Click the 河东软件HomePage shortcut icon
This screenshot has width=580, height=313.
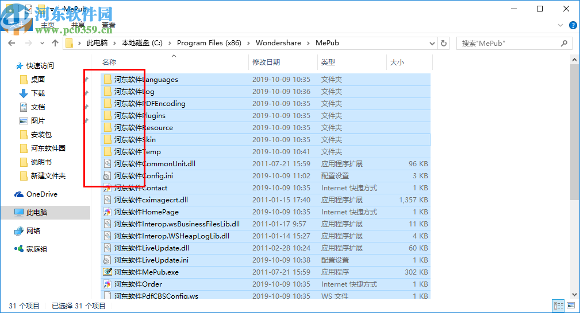tap(107, 212)
